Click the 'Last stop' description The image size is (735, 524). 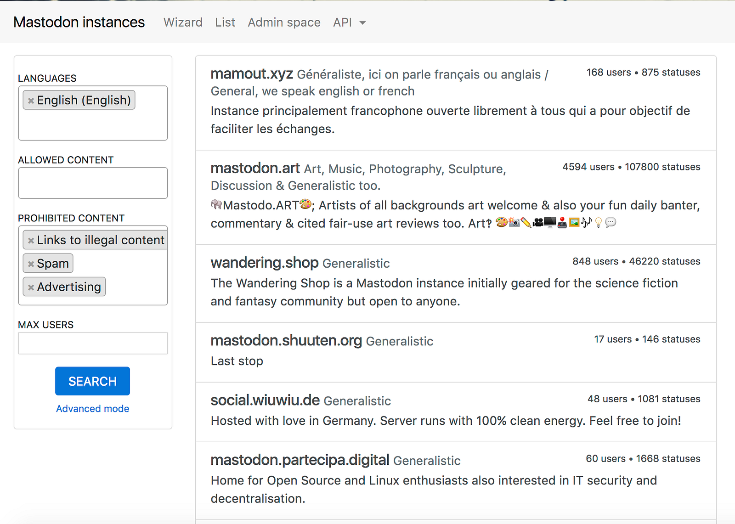pos(237,361)
